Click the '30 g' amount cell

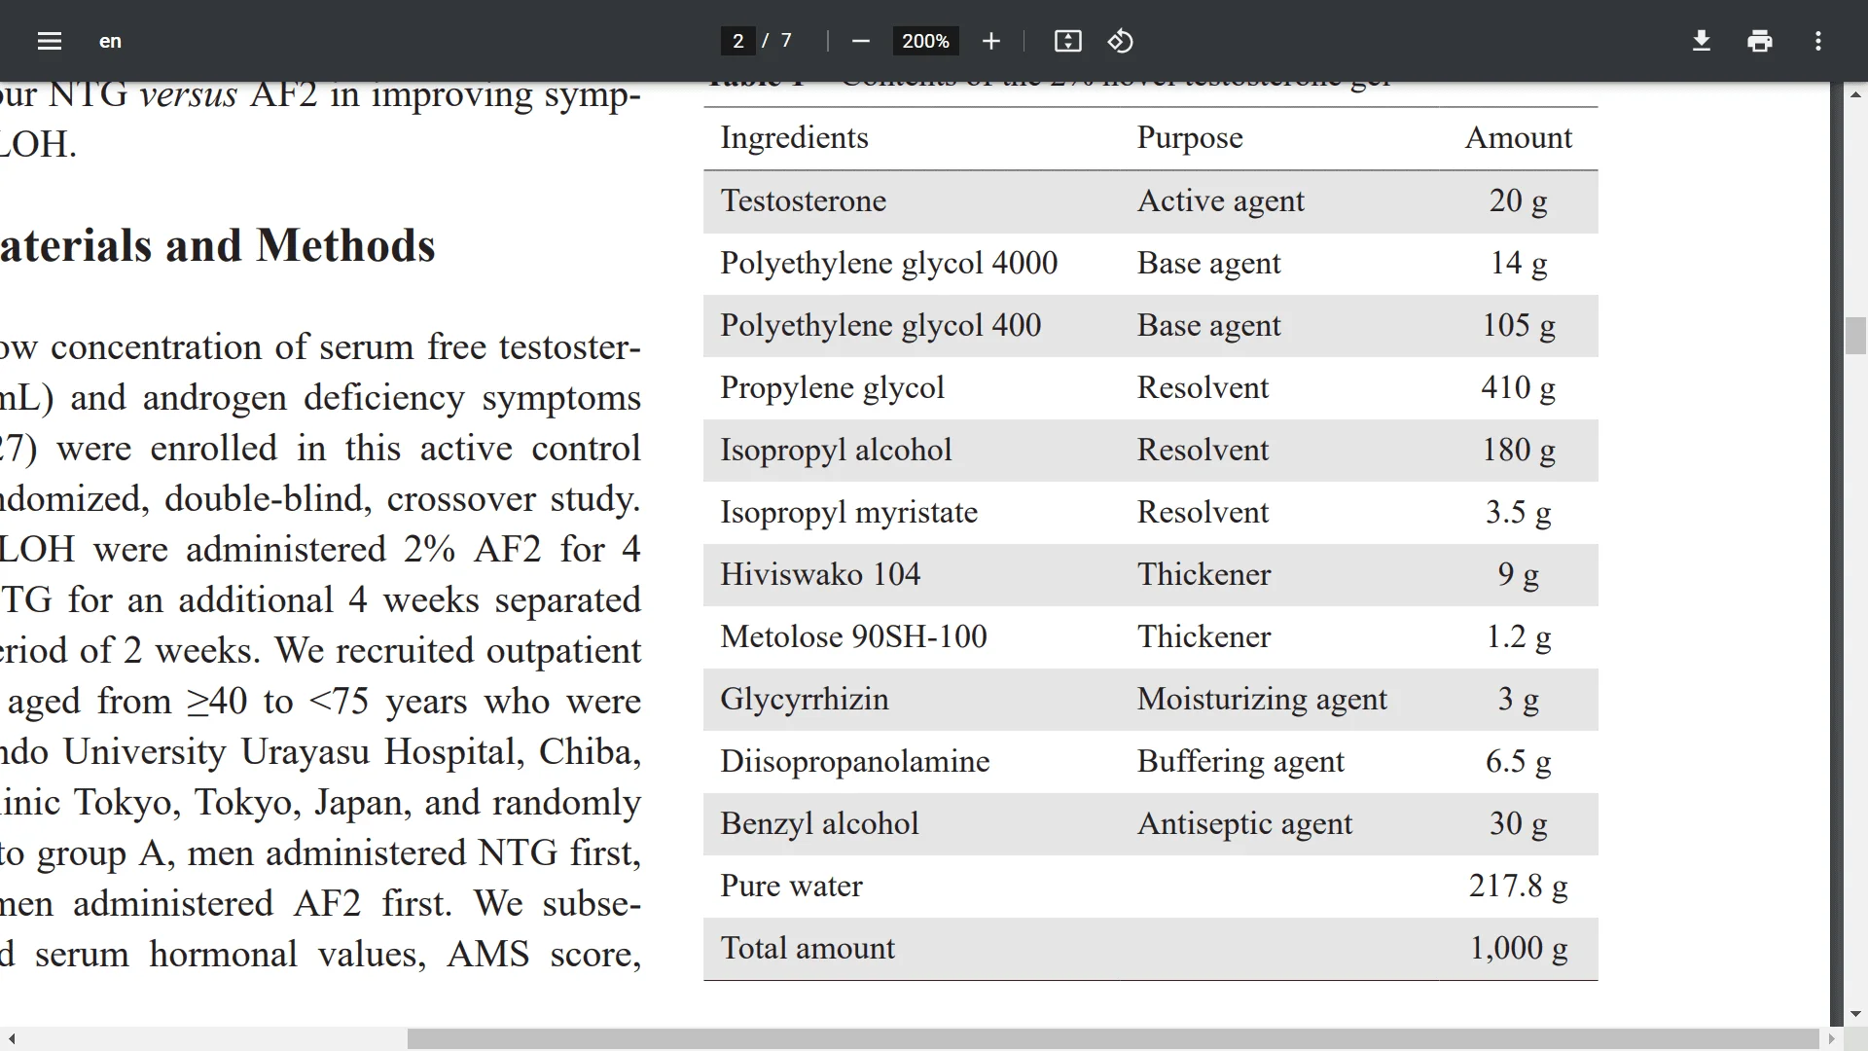pyautogui.click(x=1518, y=824)
